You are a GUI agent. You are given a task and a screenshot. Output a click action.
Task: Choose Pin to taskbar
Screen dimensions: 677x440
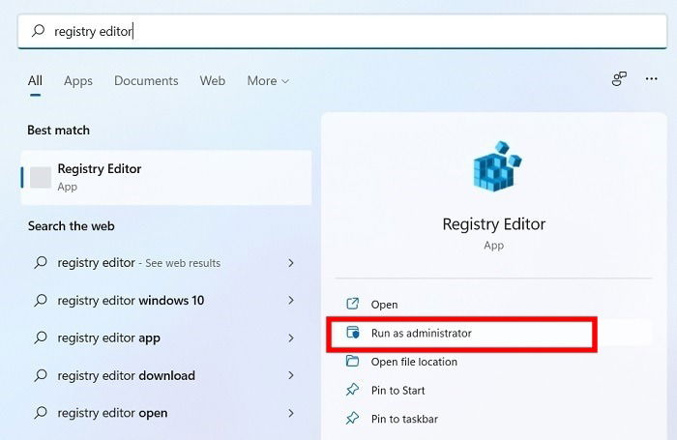493,419
